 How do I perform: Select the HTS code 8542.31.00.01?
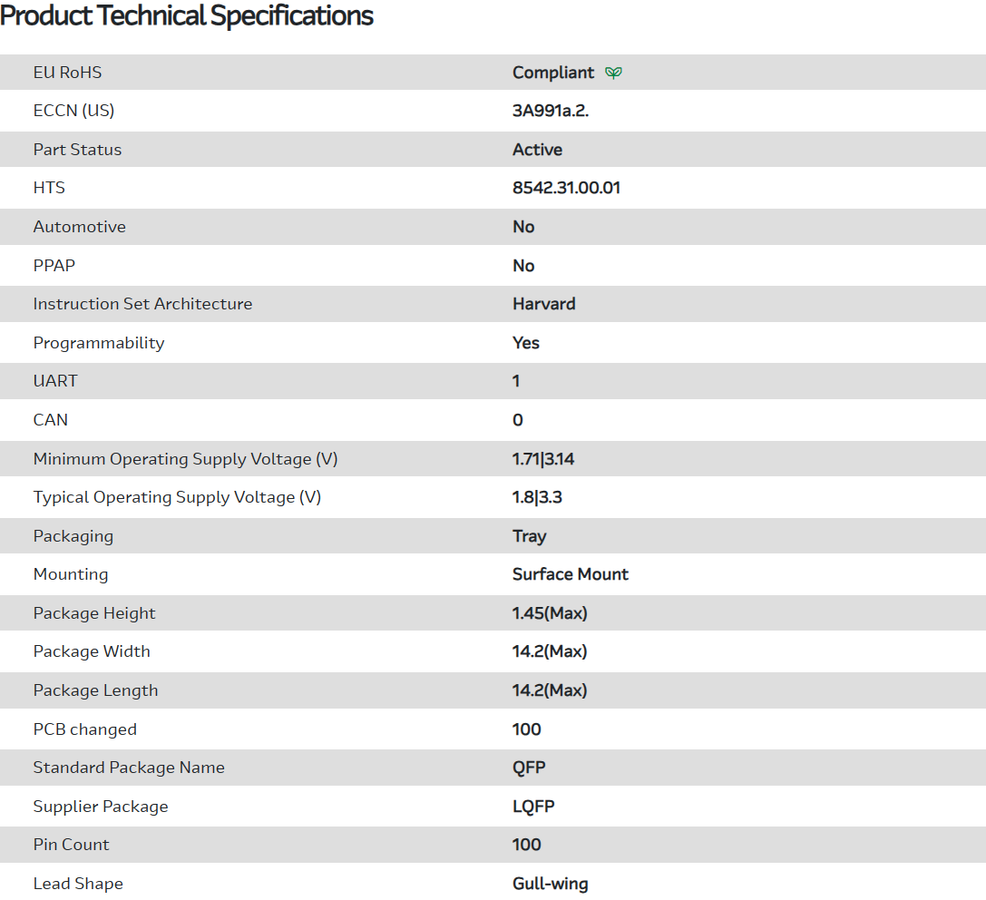click(566, 188)
